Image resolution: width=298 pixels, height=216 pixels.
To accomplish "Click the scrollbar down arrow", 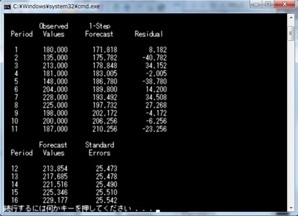I will click(291, 208).
